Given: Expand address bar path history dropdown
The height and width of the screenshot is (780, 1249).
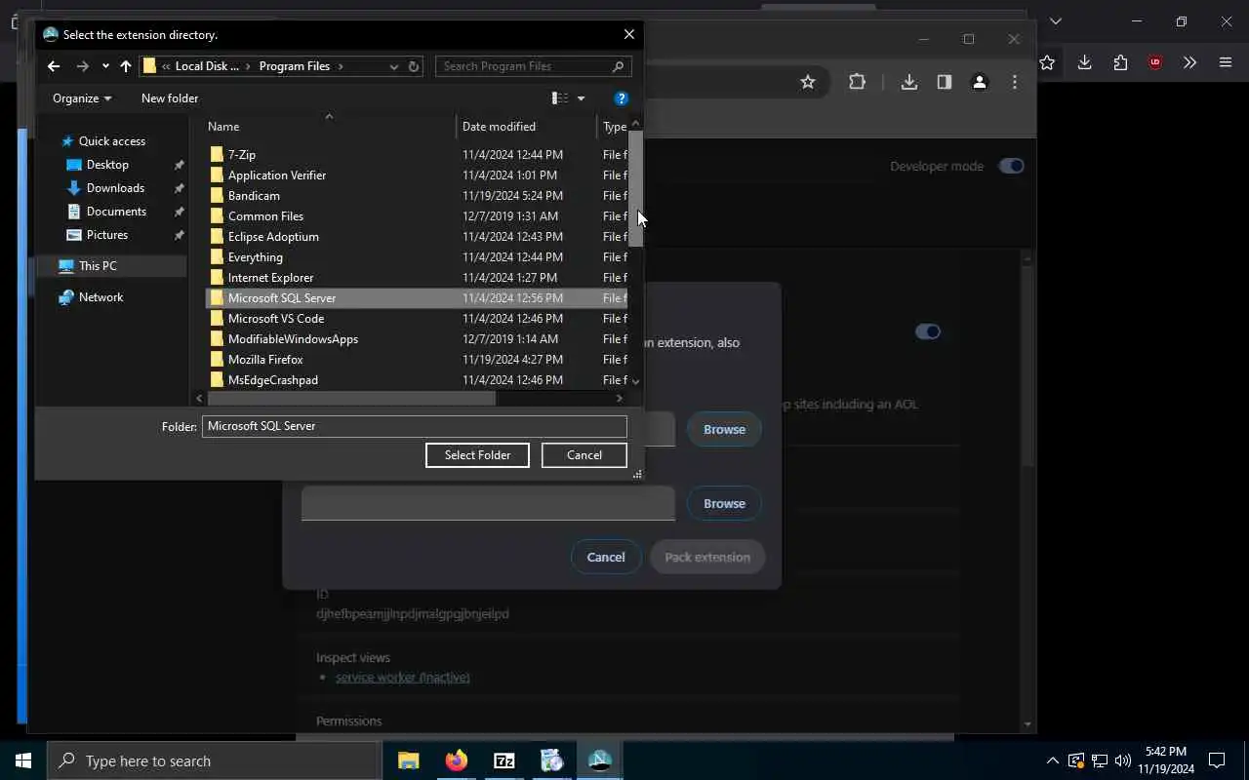Looking at the screenshot, I should tap(394, 66).
